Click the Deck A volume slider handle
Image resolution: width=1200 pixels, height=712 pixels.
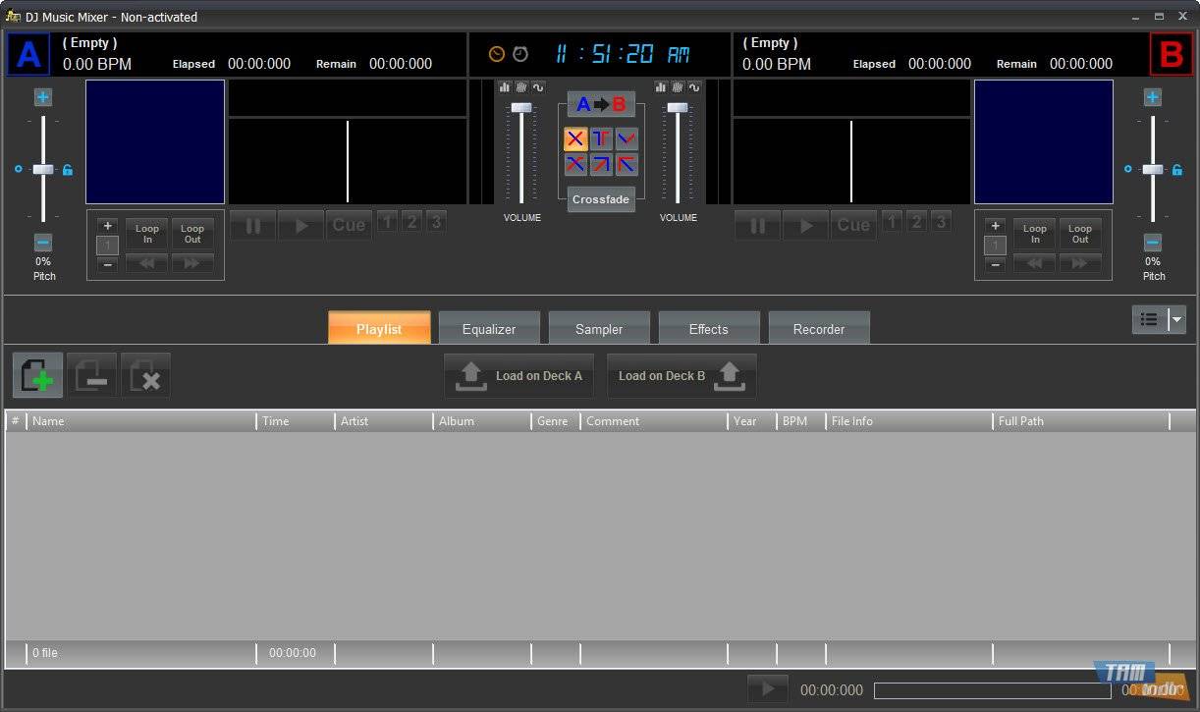(521, 107)
